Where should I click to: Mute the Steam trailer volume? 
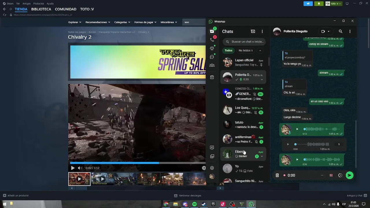tap(80, 168)
